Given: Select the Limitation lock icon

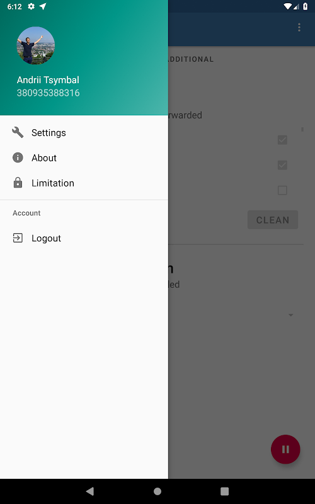Looking at the screenshot, I should (18, 183).
